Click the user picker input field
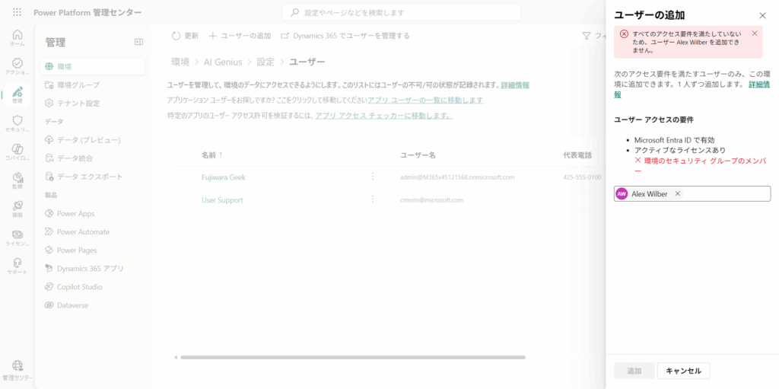This screenshot has width=779, height=389. pos(723,194)
